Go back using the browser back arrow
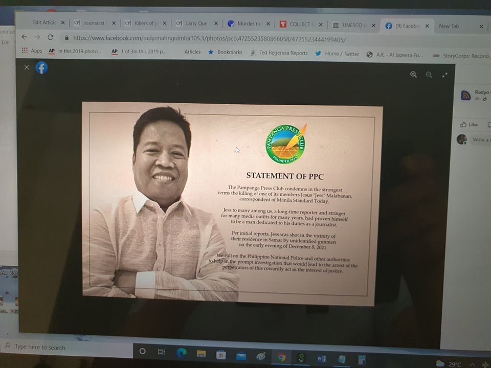The image size is (491, 368). tap(24, 37)
